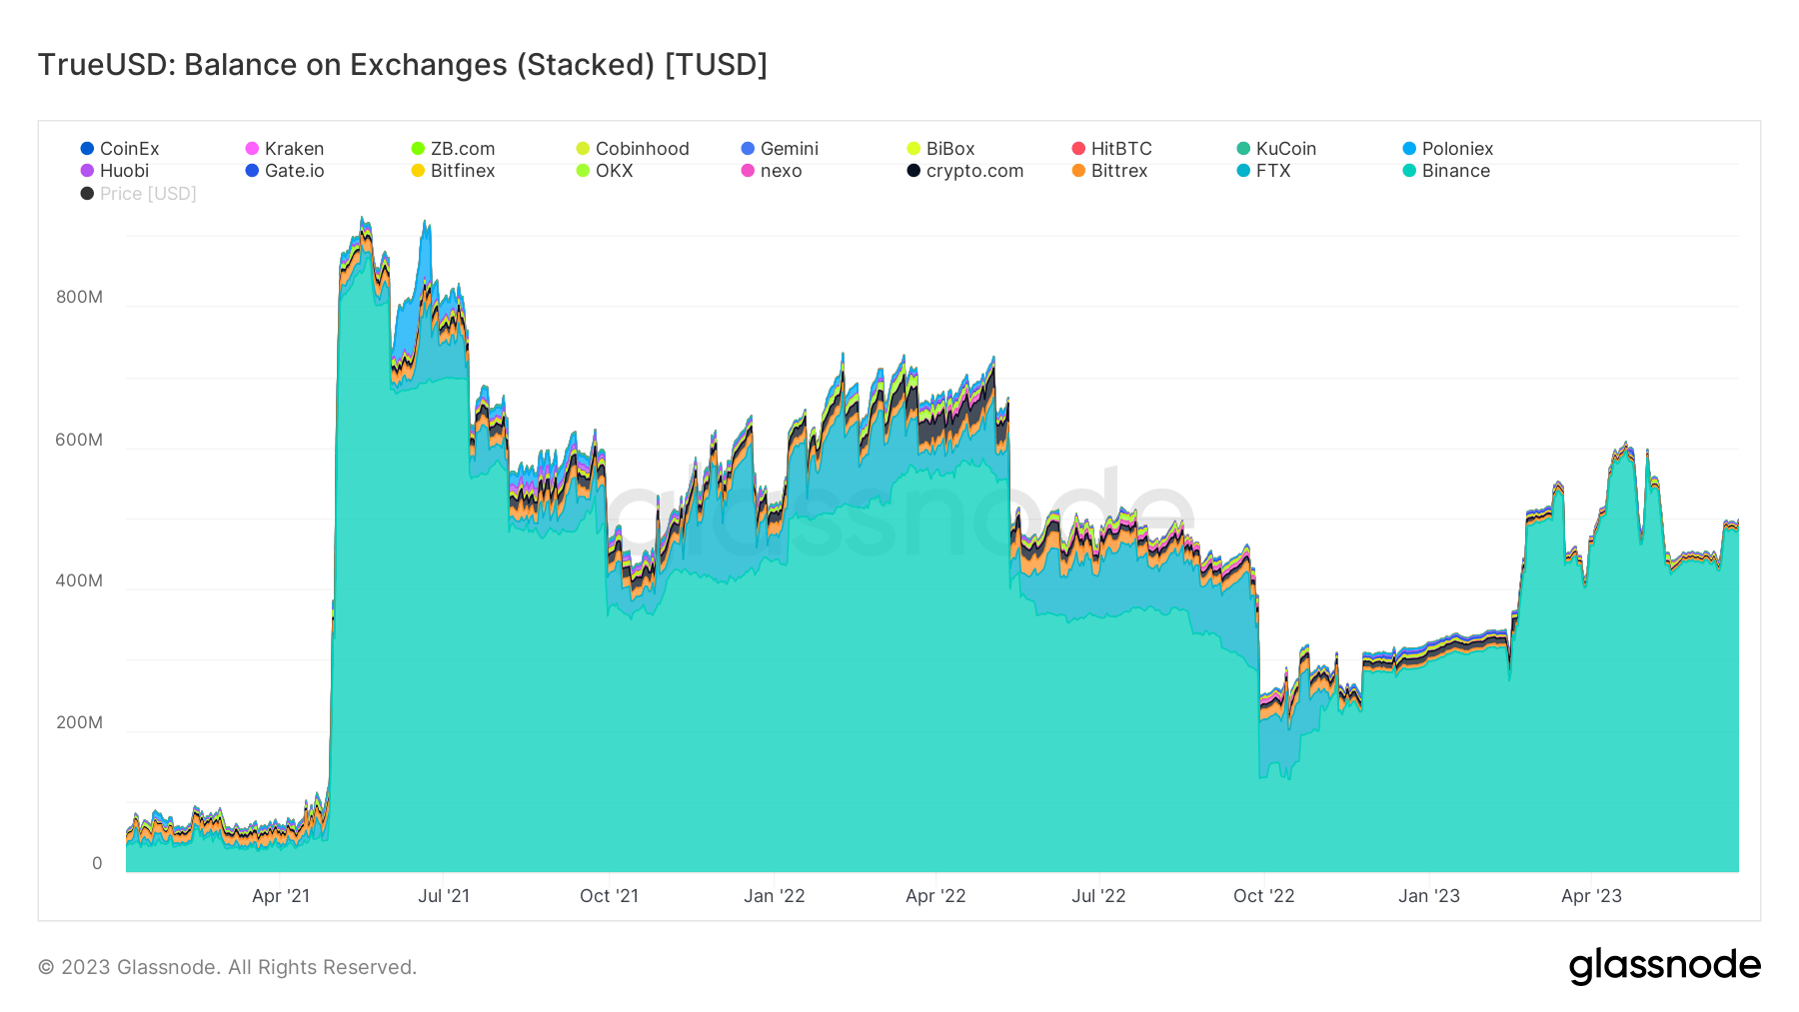Click the 800M y-axis label
This screenshot has width=1799, height=1012.
79,297
